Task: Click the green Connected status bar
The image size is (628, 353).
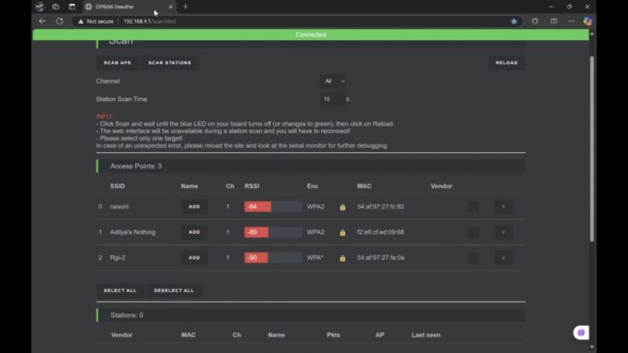Action: coord(311,35)
